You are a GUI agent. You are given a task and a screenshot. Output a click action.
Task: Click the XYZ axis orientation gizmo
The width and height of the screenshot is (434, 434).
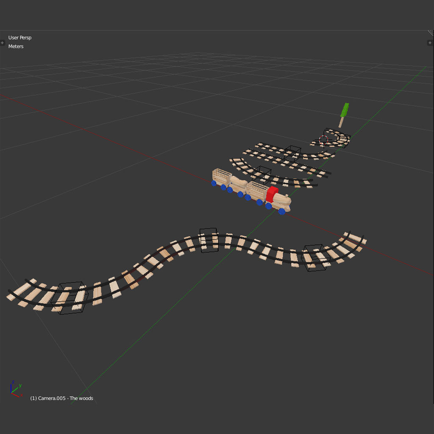tap(16, 389)
